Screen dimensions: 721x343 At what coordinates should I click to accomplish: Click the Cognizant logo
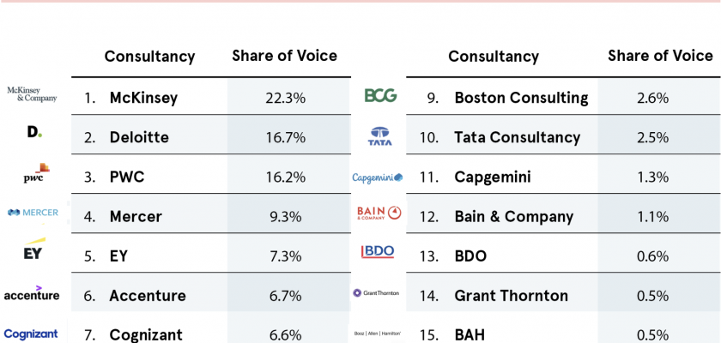tap(31, 334)
